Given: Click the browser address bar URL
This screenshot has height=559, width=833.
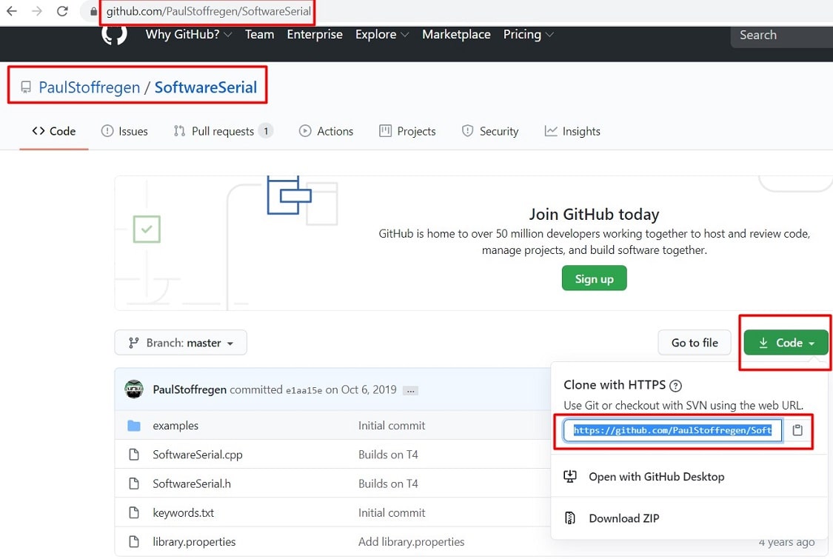Looking at the screenshot, I should click(x=208, y=11).
